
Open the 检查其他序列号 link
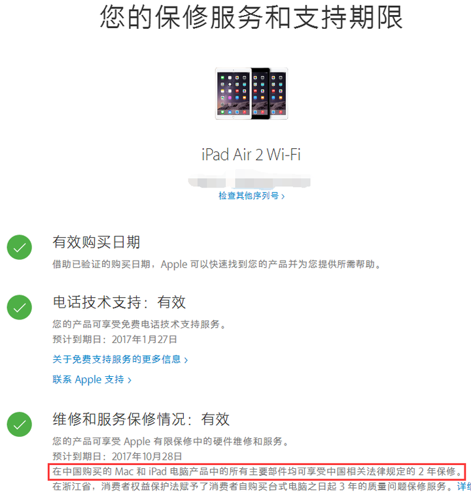point(251,196)
